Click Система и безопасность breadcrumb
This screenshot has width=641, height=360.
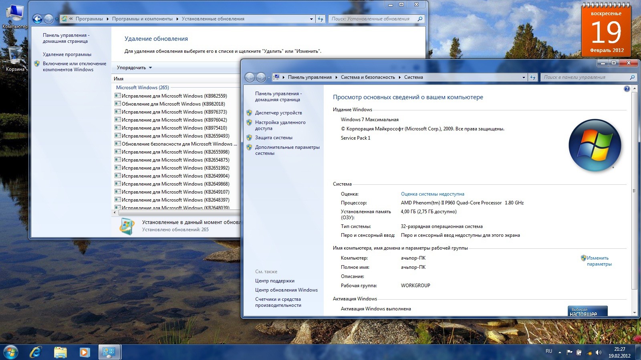[368, 77]
